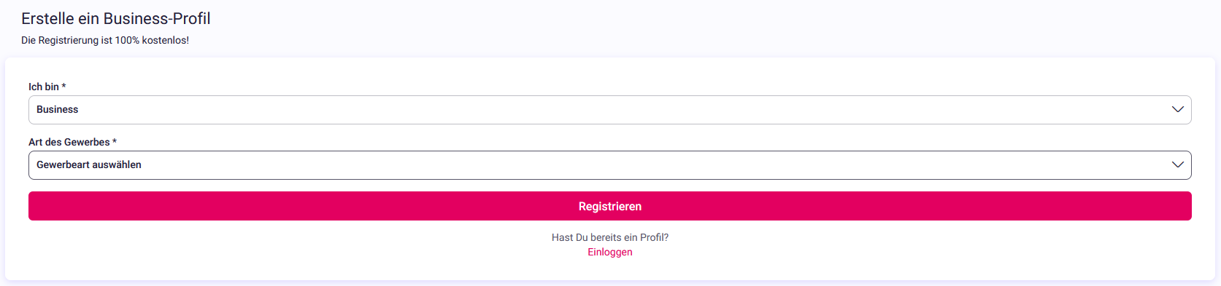1221x286 pixels.
Task: Click "100%" in the free registration notice
Action: point(127,40)
